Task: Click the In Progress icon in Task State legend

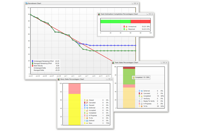Action: (x=142, y=104)
